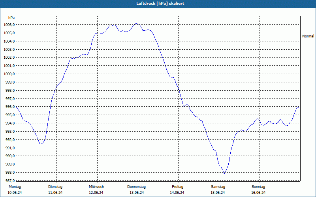This screenshot has height=197, width=316.
Task: Click the '995,0' axis value
Action: [10, 115]
